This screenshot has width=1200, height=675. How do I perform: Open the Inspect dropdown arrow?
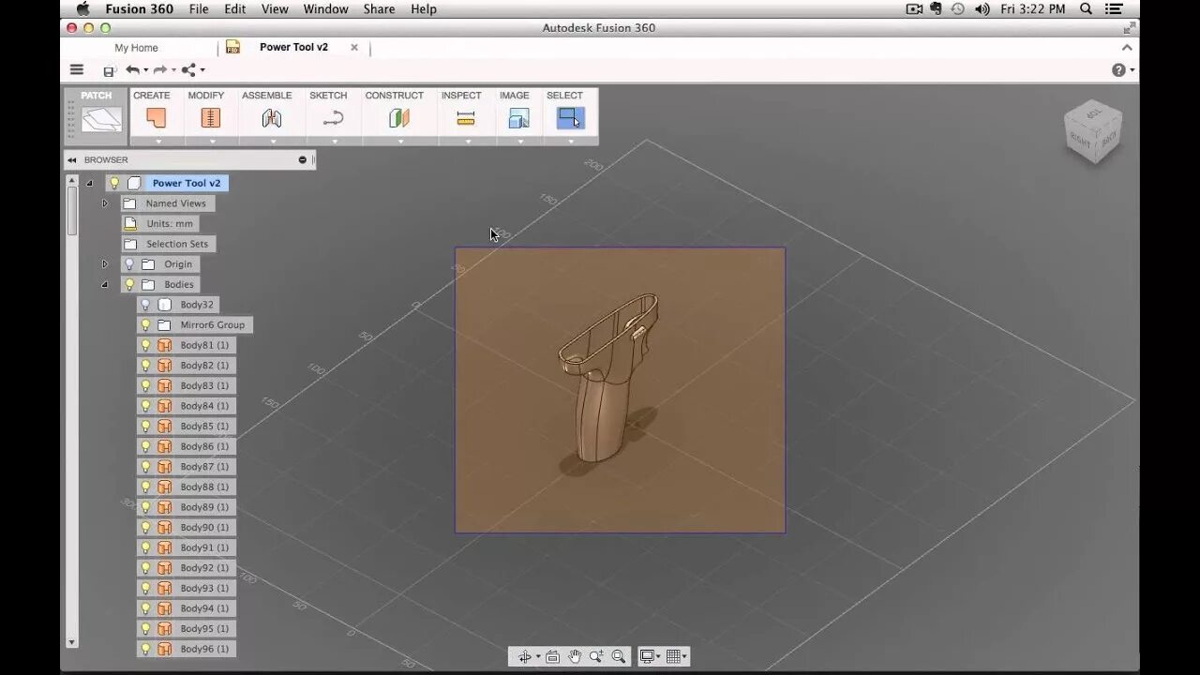pyautogui.click(x=468, y=142)
